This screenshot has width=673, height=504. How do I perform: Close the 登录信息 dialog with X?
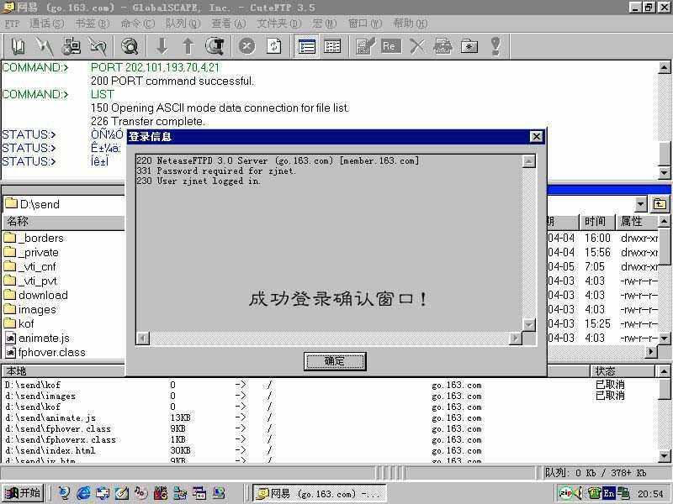click(536, 137)
